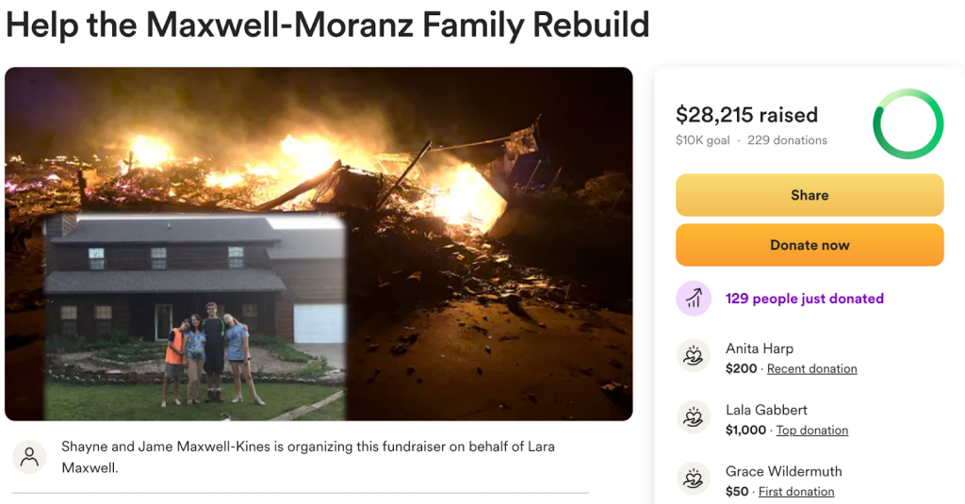This screenshot has height=504, width=965.
Task: Select the donor name Anita Harp
Action: (x=760, y=349)
